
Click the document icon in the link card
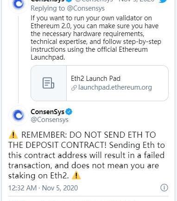tap(48, 83)
